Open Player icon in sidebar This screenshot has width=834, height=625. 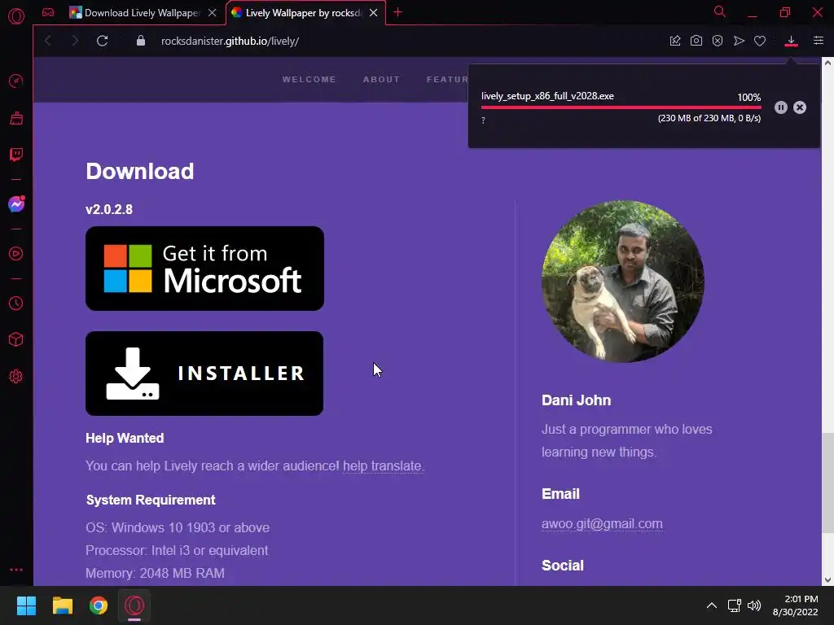pos(16,254)
